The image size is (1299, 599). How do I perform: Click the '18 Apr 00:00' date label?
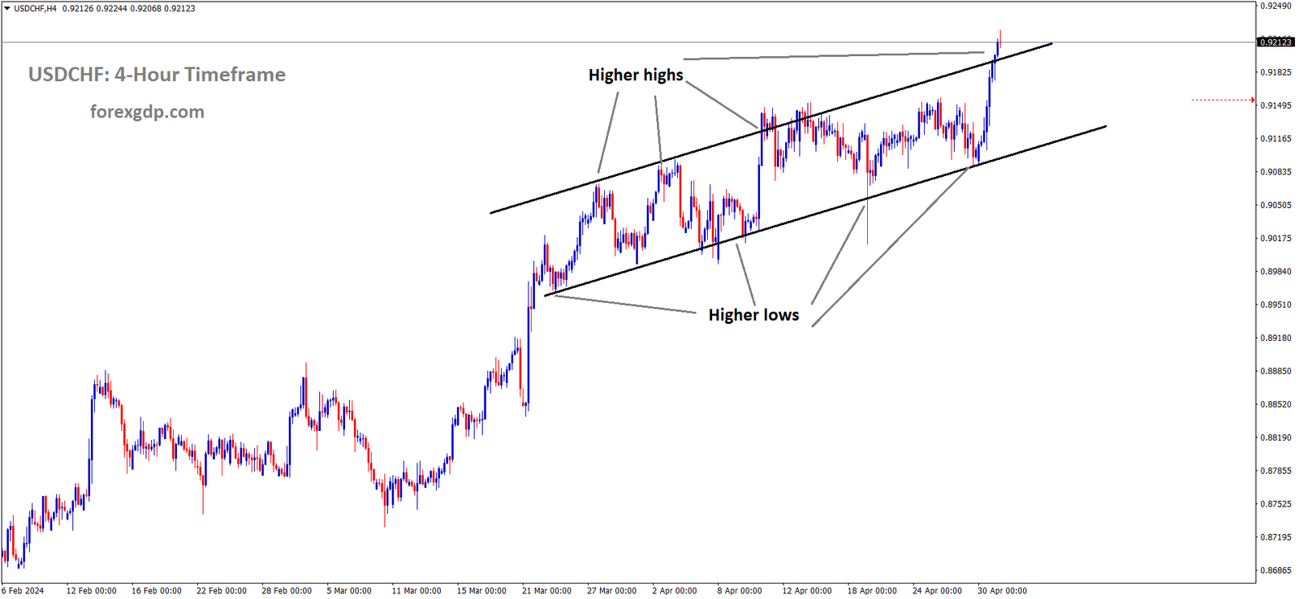(872, 591)
